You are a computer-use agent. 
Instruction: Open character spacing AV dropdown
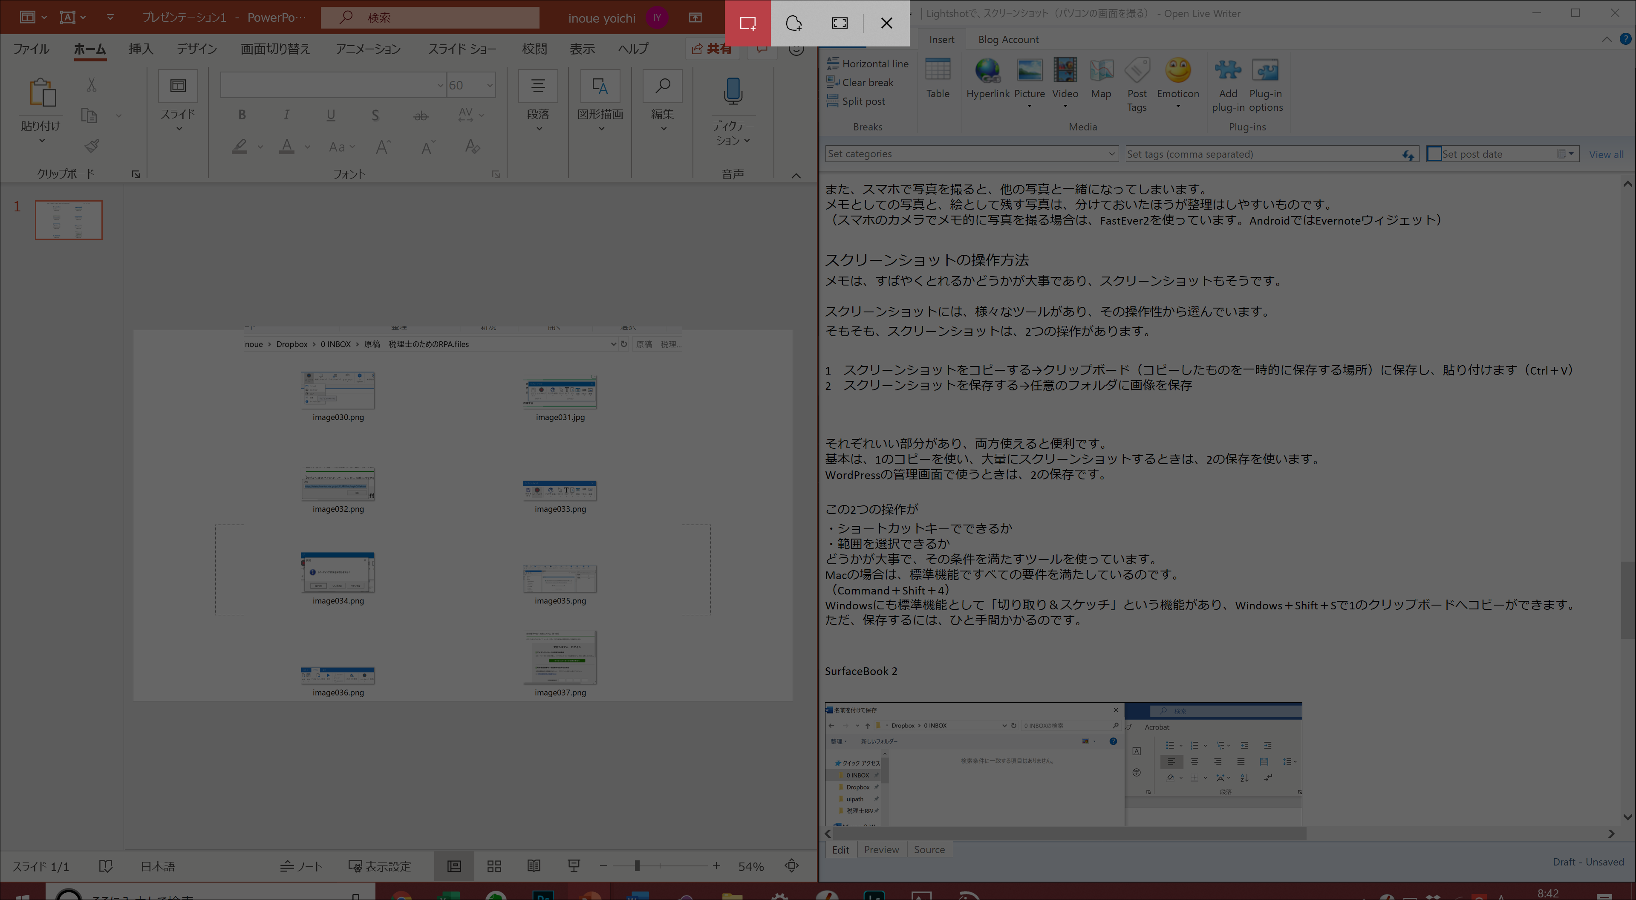[x=471, y=115]
